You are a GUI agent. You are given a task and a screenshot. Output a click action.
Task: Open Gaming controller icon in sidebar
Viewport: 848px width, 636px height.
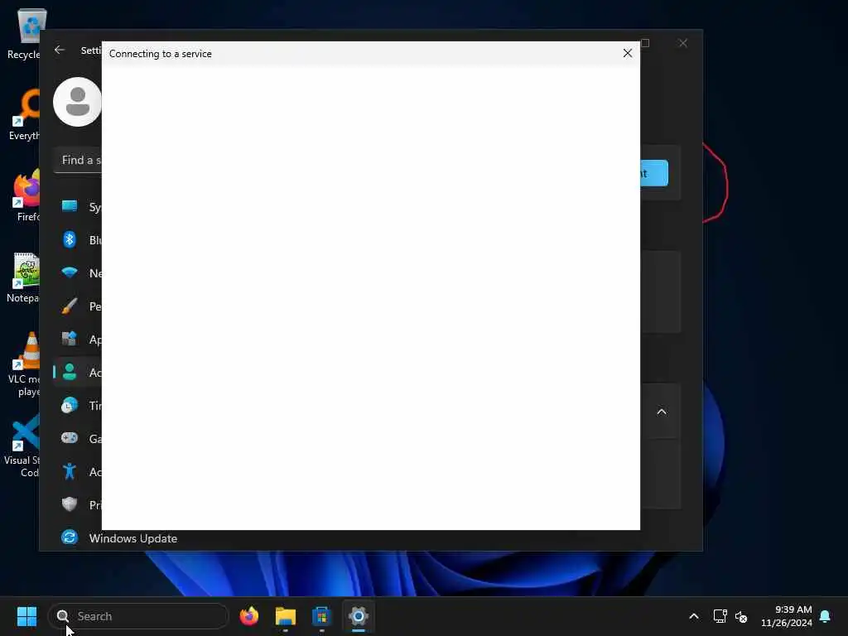(70, 438)
